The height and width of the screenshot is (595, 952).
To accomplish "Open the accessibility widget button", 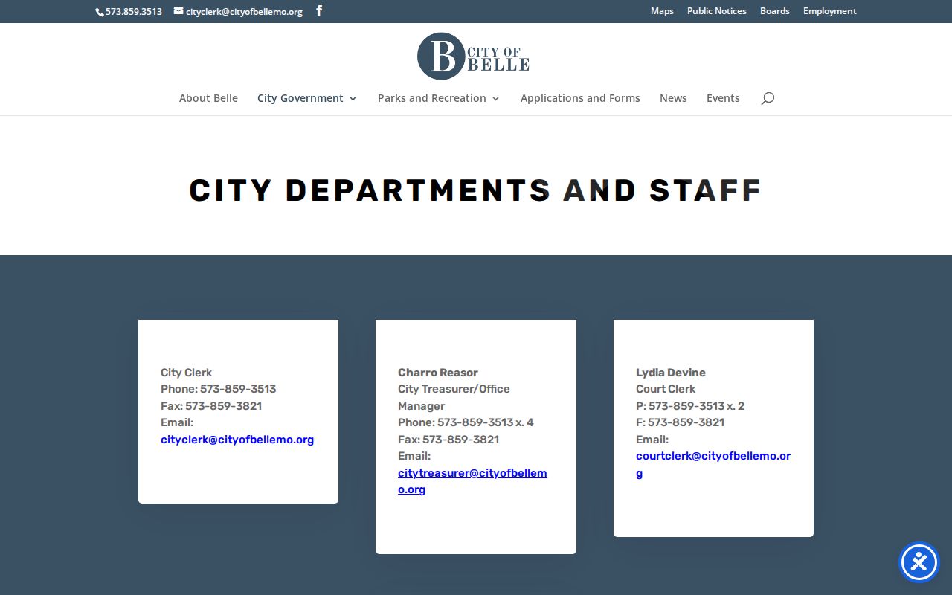I will [x=919, y=562].
